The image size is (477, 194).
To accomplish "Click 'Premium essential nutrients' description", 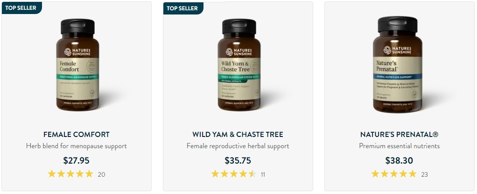I will (400, 146).
